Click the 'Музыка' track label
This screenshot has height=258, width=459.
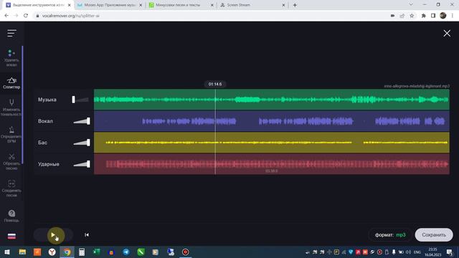47,100
